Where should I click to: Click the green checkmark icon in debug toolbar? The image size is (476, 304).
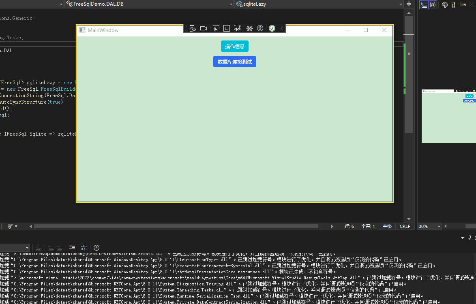click(x=272, y=28)
